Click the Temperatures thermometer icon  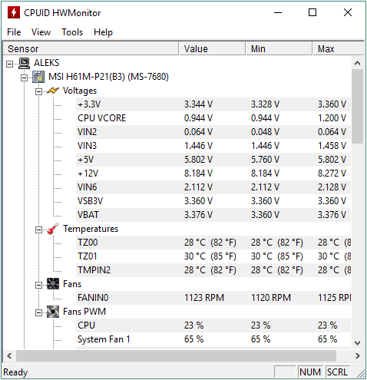click(53, 229)
